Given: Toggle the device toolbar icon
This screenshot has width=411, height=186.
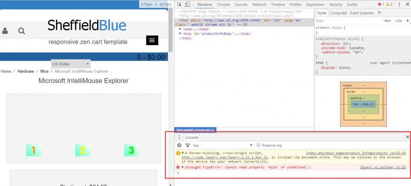Looking at the screenshot, I should click(x=187, y=5).
